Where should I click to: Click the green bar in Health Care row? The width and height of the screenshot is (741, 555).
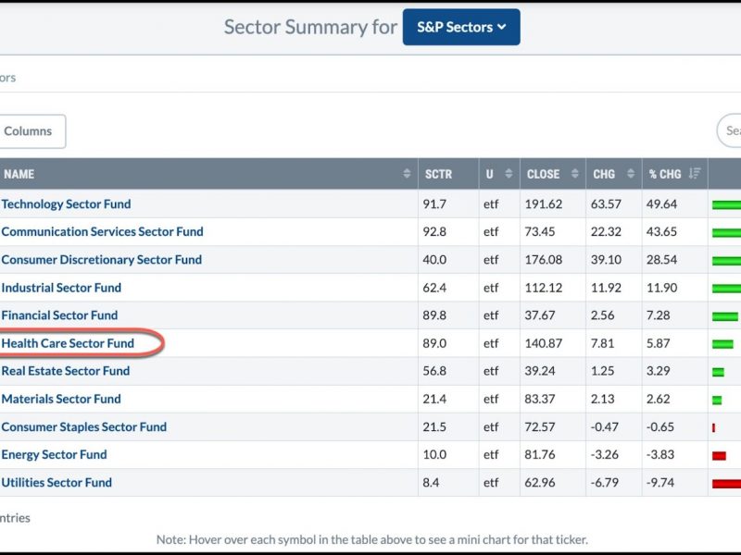(x=722, y=344)
